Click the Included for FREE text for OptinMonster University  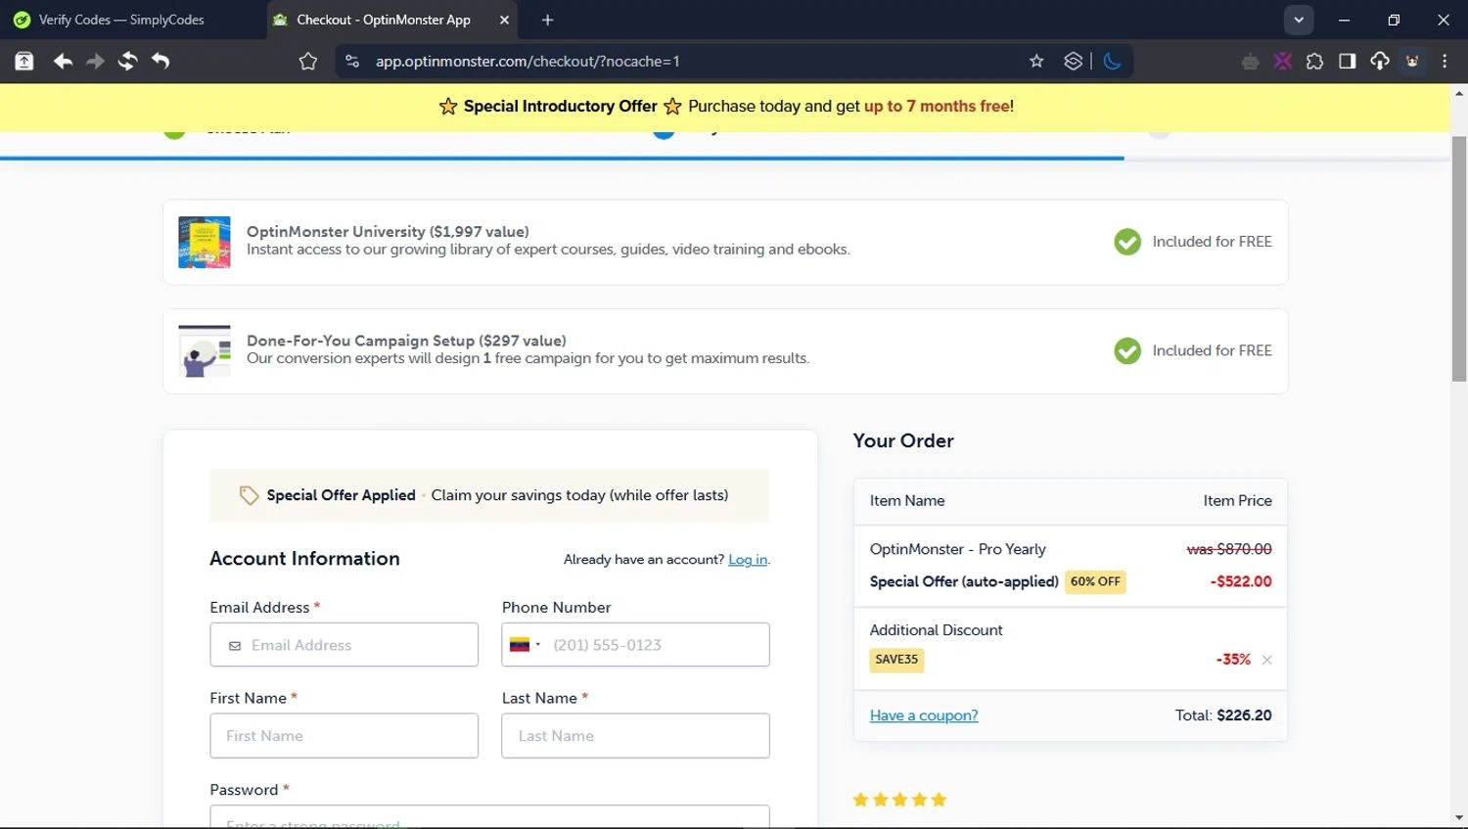(1213, 242)
